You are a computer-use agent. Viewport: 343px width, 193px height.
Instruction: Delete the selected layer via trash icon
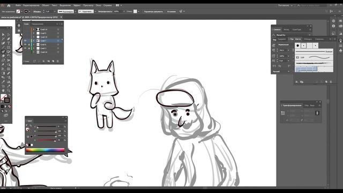pyautogui.click(x=58, y=61)
